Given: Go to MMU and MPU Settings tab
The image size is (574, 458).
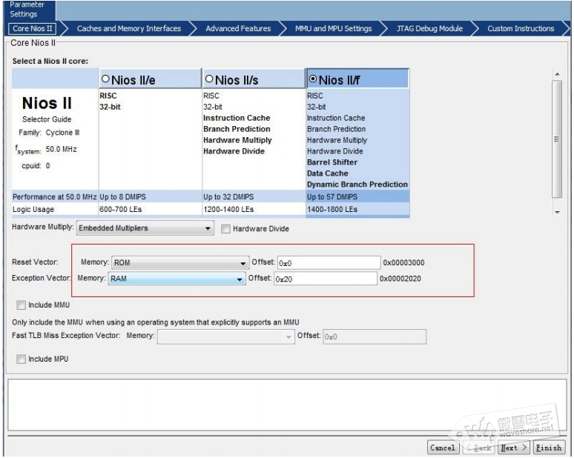Looking at the screenshot, I should click(333, 29).
